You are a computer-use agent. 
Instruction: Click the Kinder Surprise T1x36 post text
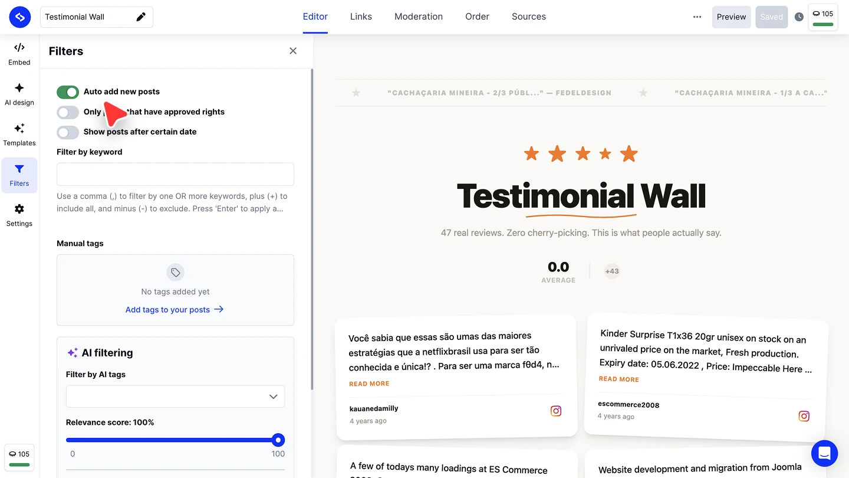click(705, 352)
